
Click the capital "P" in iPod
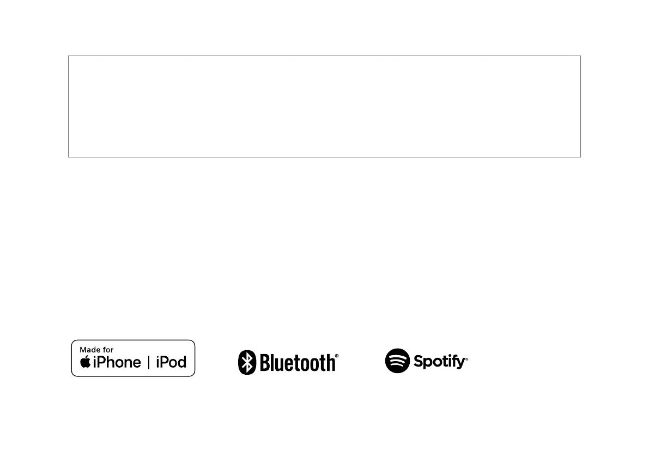coord(163,362)
